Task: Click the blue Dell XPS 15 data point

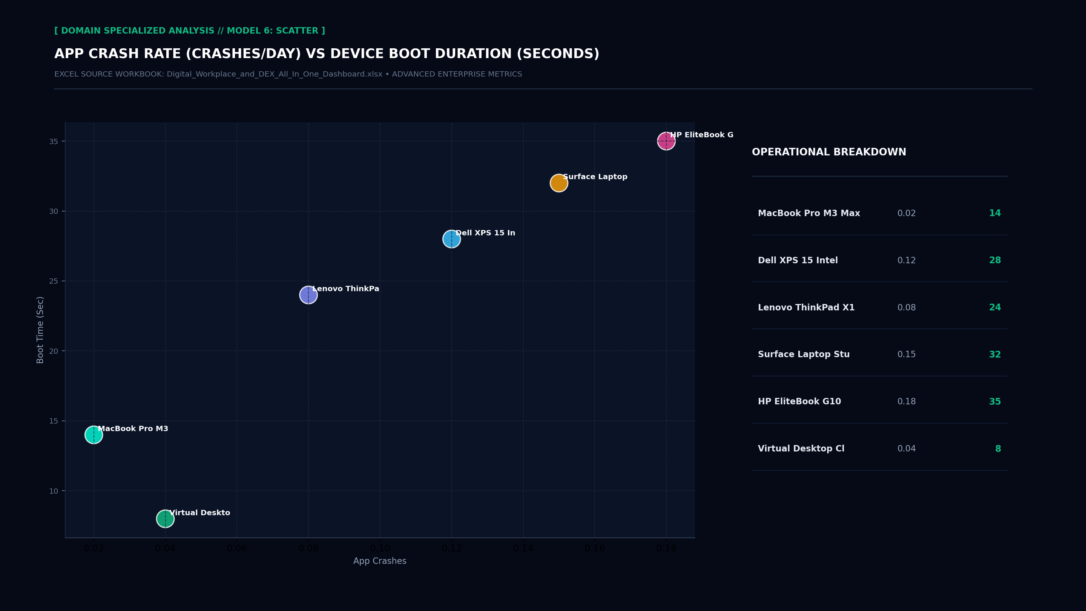Action: tap(451, 239)
